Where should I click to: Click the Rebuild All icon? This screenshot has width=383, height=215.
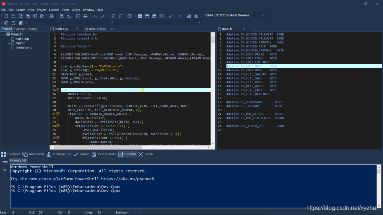click(162, 16)
